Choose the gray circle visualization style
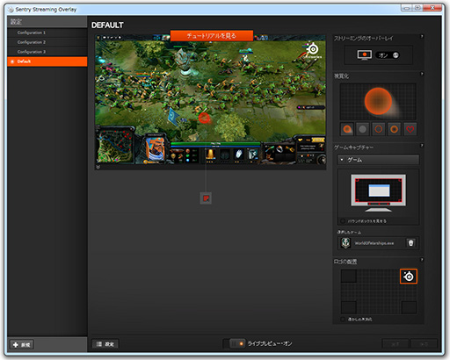The height and width of the screenshot is (360, 450). (363, 129)
